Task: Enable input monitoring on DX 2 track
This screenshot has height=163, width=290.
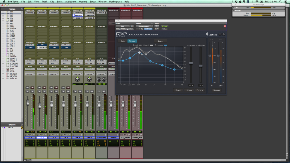Action: tap(39, 87)
